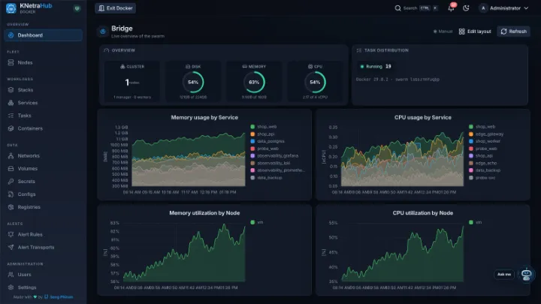Toggle edge_echo series in the CPU usage legend

click(482, 163)
